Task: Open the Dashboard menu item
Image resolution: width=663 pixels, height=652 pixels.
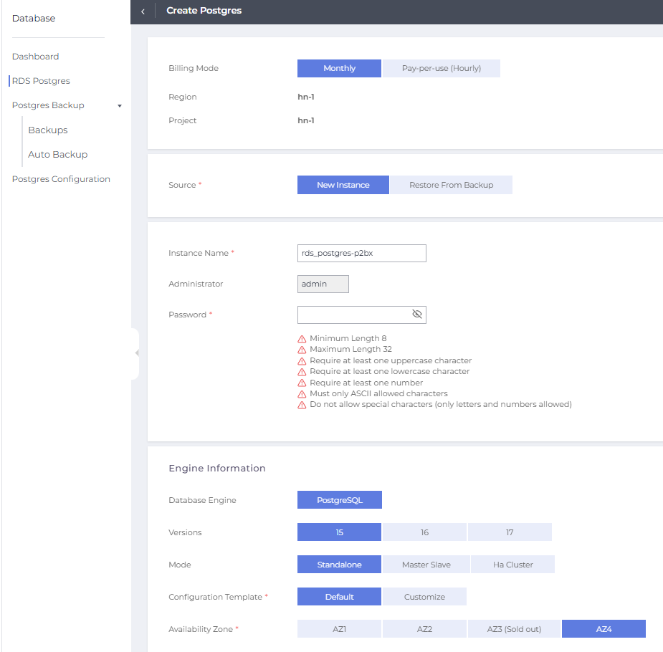Action: pos(36,57)
